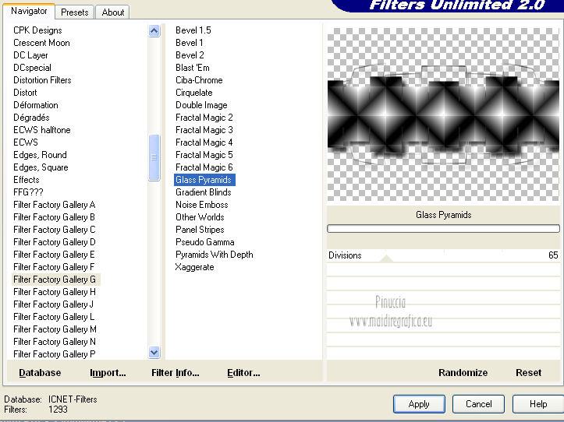Click the Divisions slider handle
The width and height of the screenshot is (564, 422).
point(386,258)
